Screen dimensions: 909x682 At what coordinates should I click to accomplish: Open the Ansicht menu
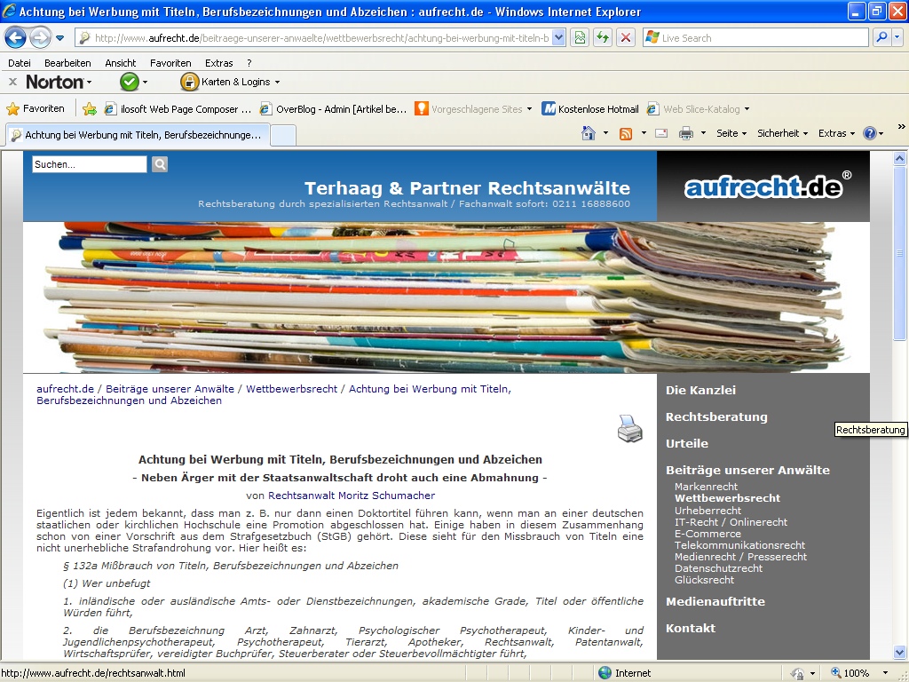pyautogui.click(x=120, y=63)
